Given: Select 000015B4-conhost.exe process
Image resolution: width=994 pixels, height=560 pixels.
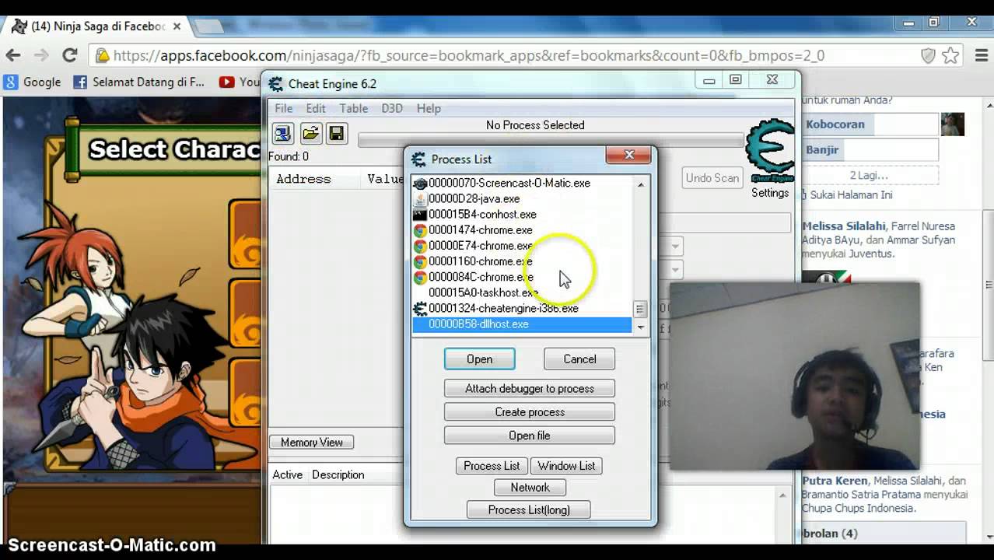Looking at the screenshot, I should coord(522,214).
